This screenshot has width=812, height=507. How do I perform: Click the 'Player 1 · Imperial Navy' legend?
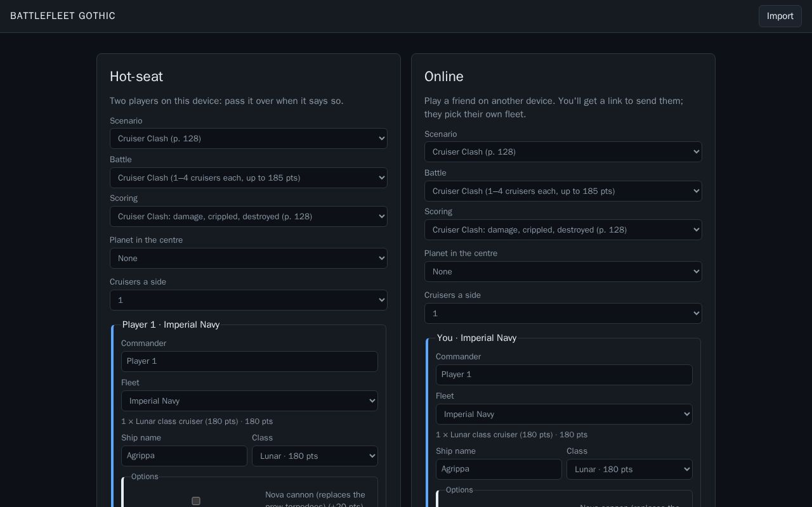point(171,324)
